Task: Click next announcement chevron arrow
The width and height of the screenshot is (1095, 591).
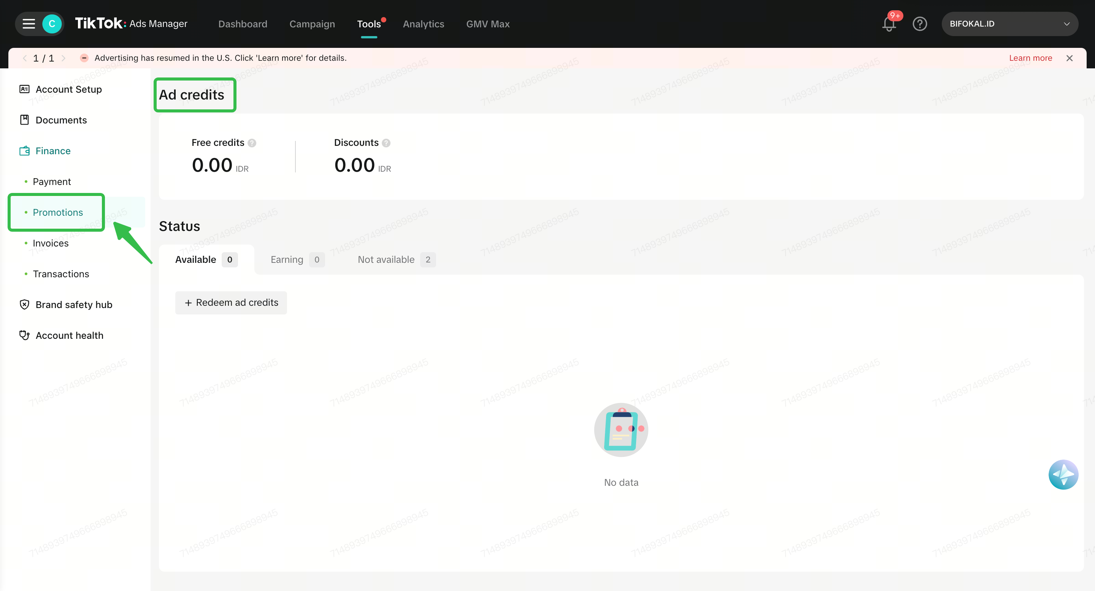Action: point(64,58)
